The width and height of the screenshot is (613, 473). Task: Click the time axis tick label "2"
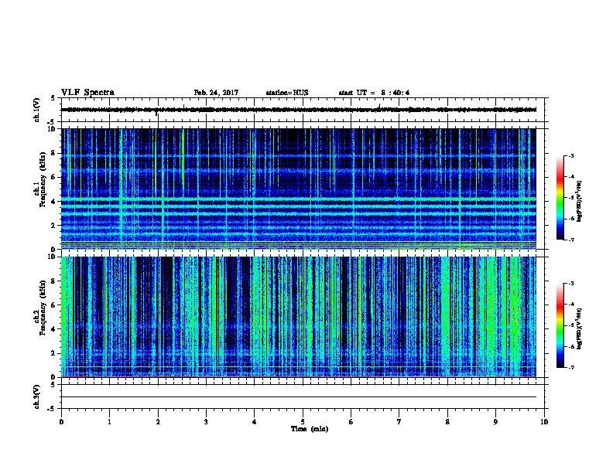pos(158,422)
